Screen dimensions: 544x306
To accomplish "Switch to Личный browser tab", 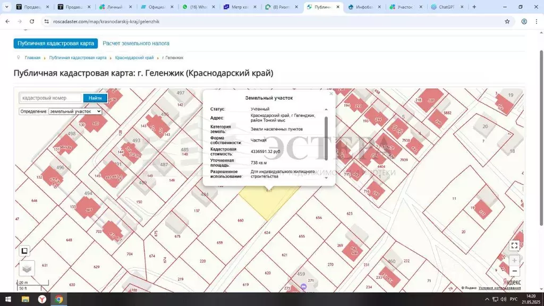I will (115, 6).
